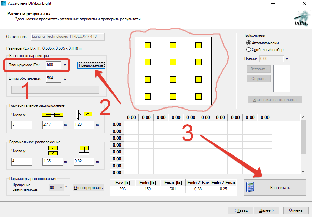Cancel the wizard with Отмена
The image size is (312, 217).
pos(295,210)
